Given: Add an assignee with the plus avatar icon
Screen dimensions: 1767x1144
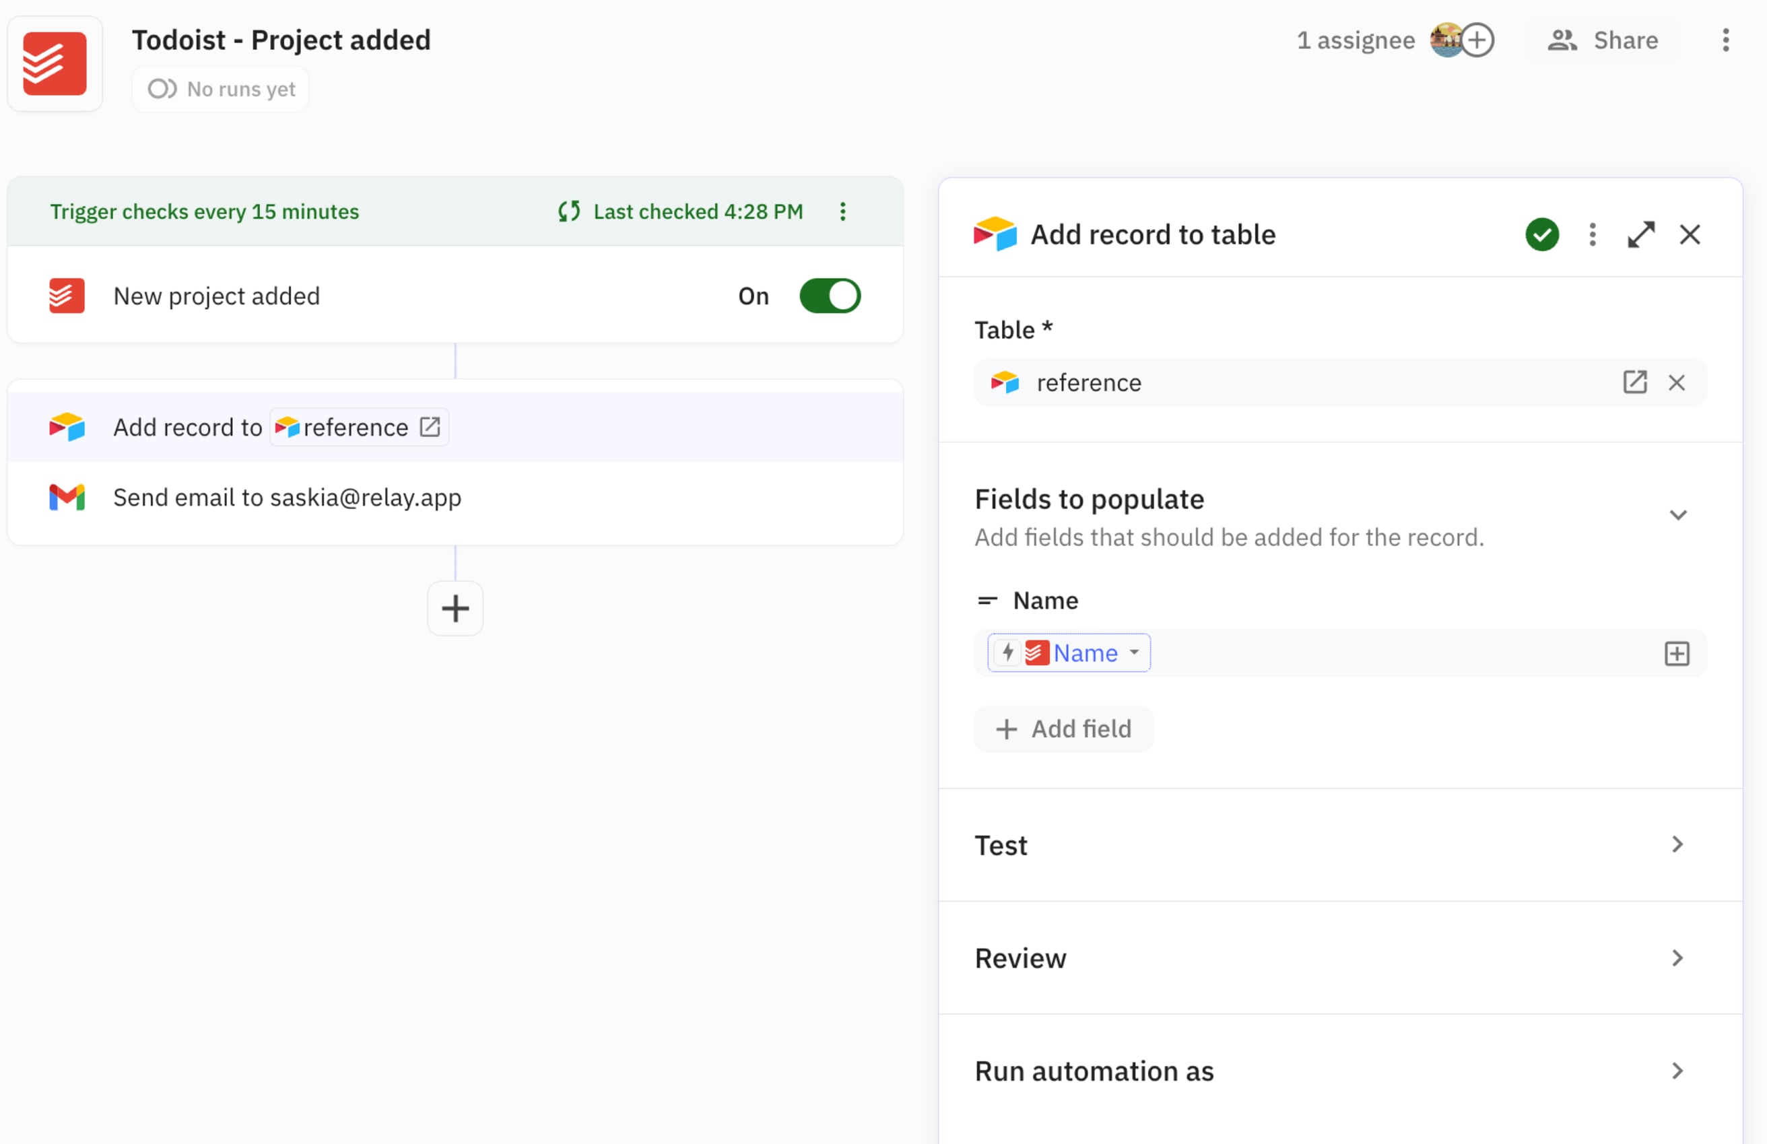Looking at the screenshot, I should coord(1479,40).
